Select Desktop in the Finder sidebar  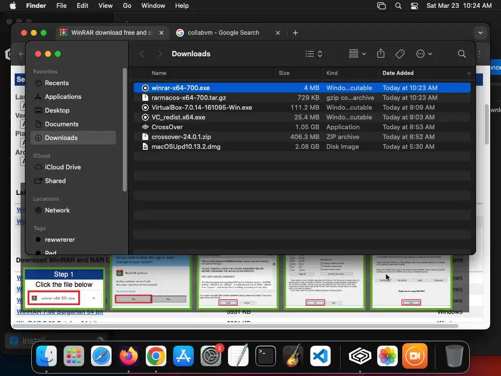coord(73,110)
